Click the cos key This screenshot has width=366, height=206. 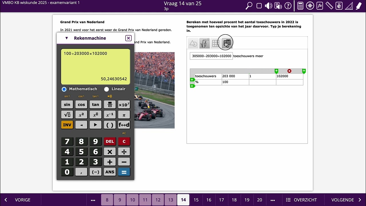click(81, 104)
